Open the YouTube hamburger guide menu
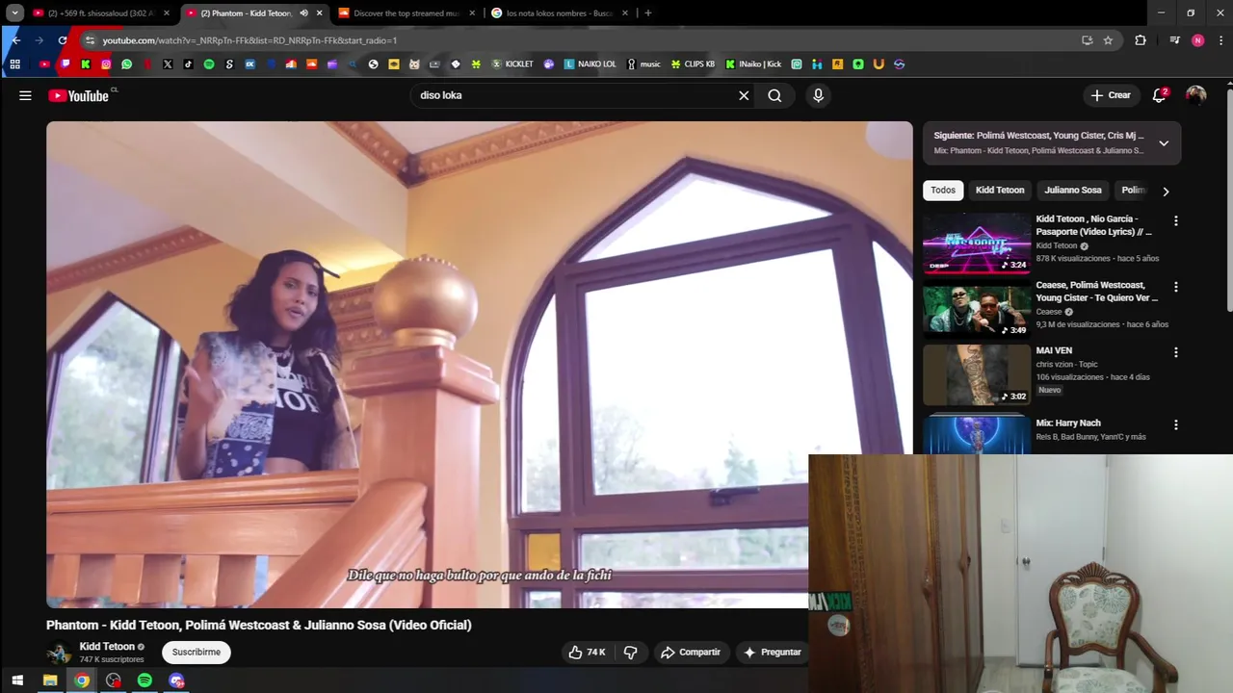Image resolution: width=1233 pixels, height=693 pixels. click(x=25, y=95)
